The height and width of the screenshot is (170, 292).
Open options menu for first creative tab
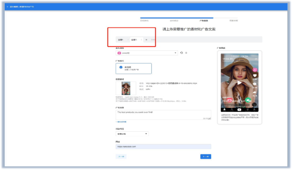pos(128,40)
